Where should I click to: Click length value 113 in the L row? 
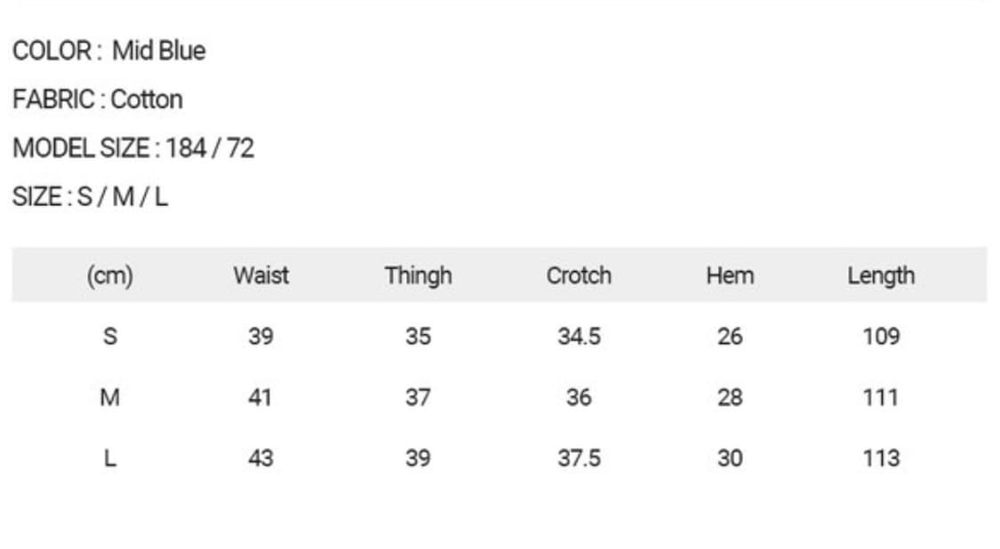click(x=880, y=458)
